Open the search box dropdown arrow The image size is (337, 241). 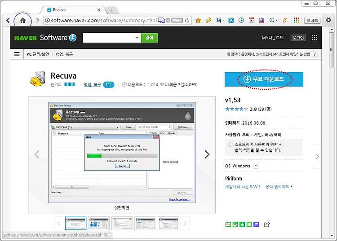137,38
